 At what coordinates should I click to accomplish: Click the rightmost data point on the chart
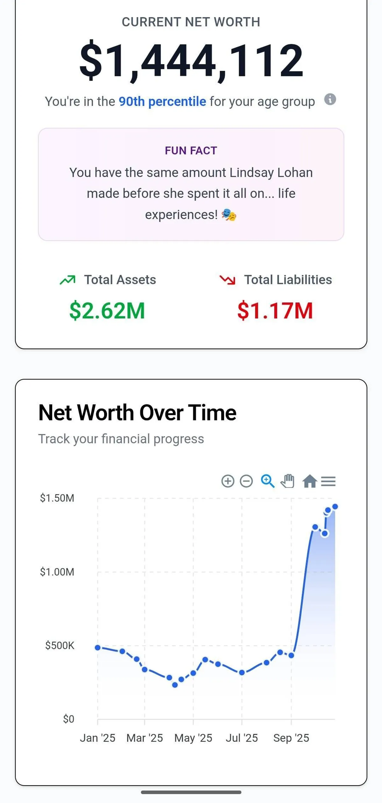[335, 506]
